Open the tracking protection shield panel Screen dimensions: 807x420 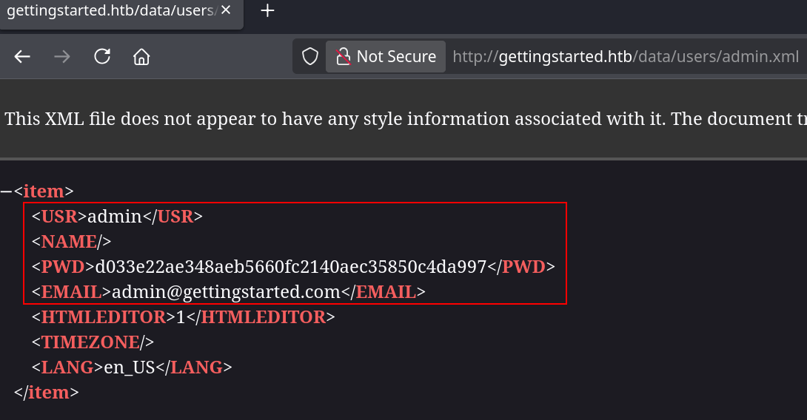pos(309,57)
